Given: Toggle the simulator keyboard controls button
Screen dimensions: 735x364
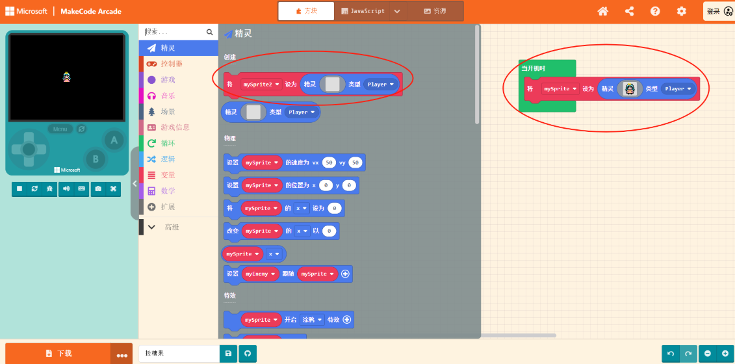Looking at the screenshot, I should pos(82,188).
